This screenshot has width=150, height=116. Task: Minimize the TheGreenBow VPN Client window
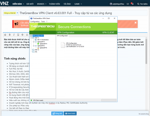pyautogui.click(x=103, y=18)
